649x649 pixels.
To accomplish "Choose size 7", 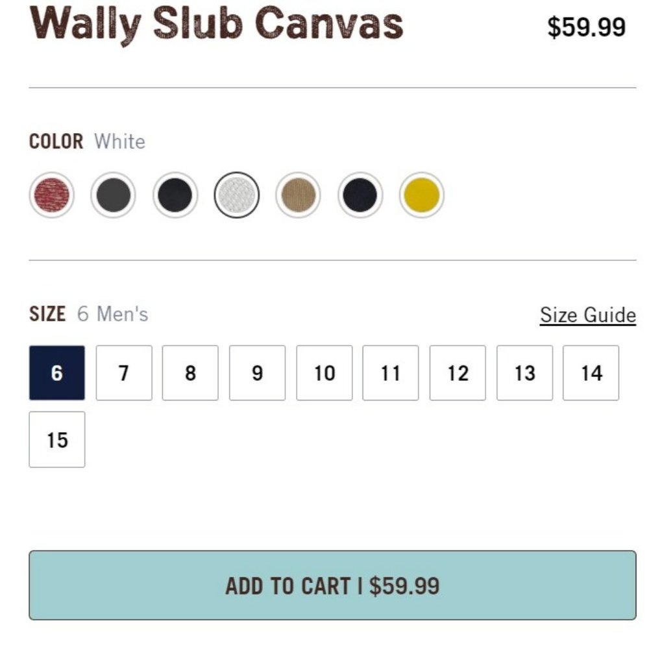I will pos(124,373).
